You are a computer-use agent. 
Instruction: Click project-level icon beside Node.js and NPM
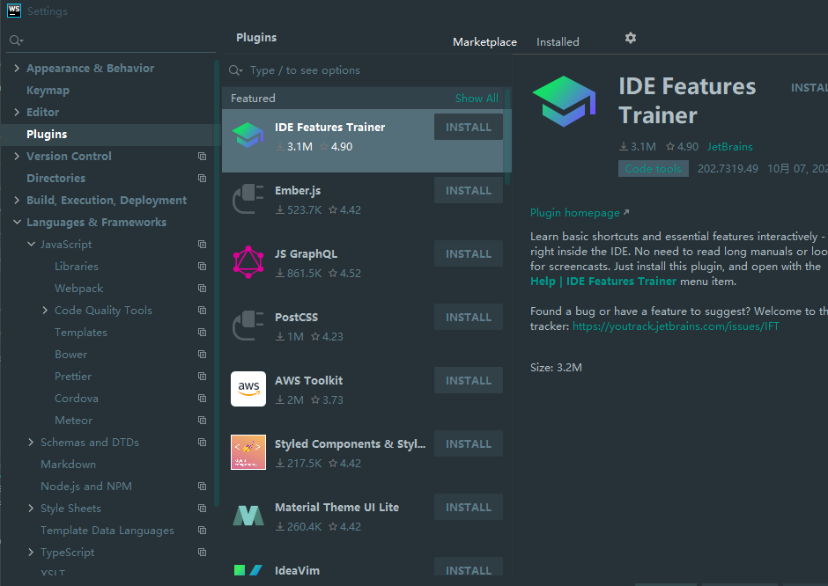pos(203,487)
